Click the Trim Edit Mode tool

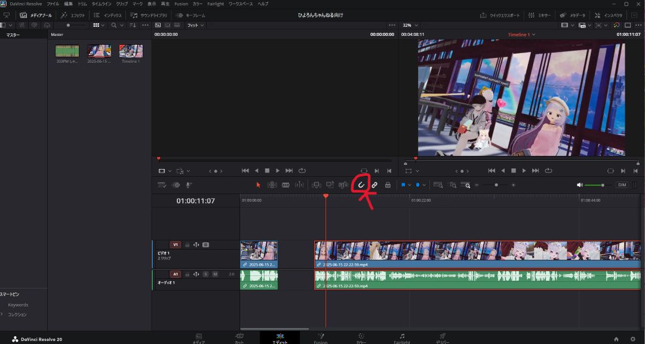[272, 185]
